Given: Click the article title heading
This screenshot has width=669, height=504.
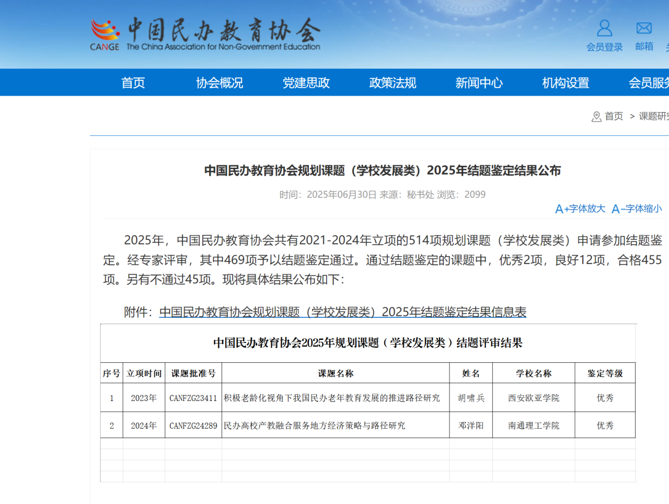Looking at the screenshot, I should [383, 170].
